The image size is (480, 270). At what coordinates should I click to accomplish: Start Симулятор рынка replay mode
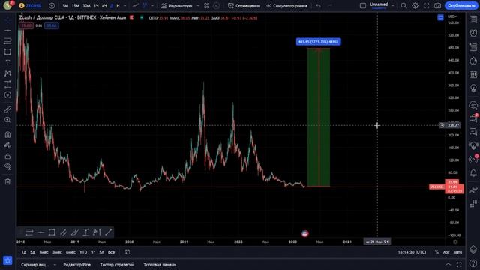coord(286,6)
